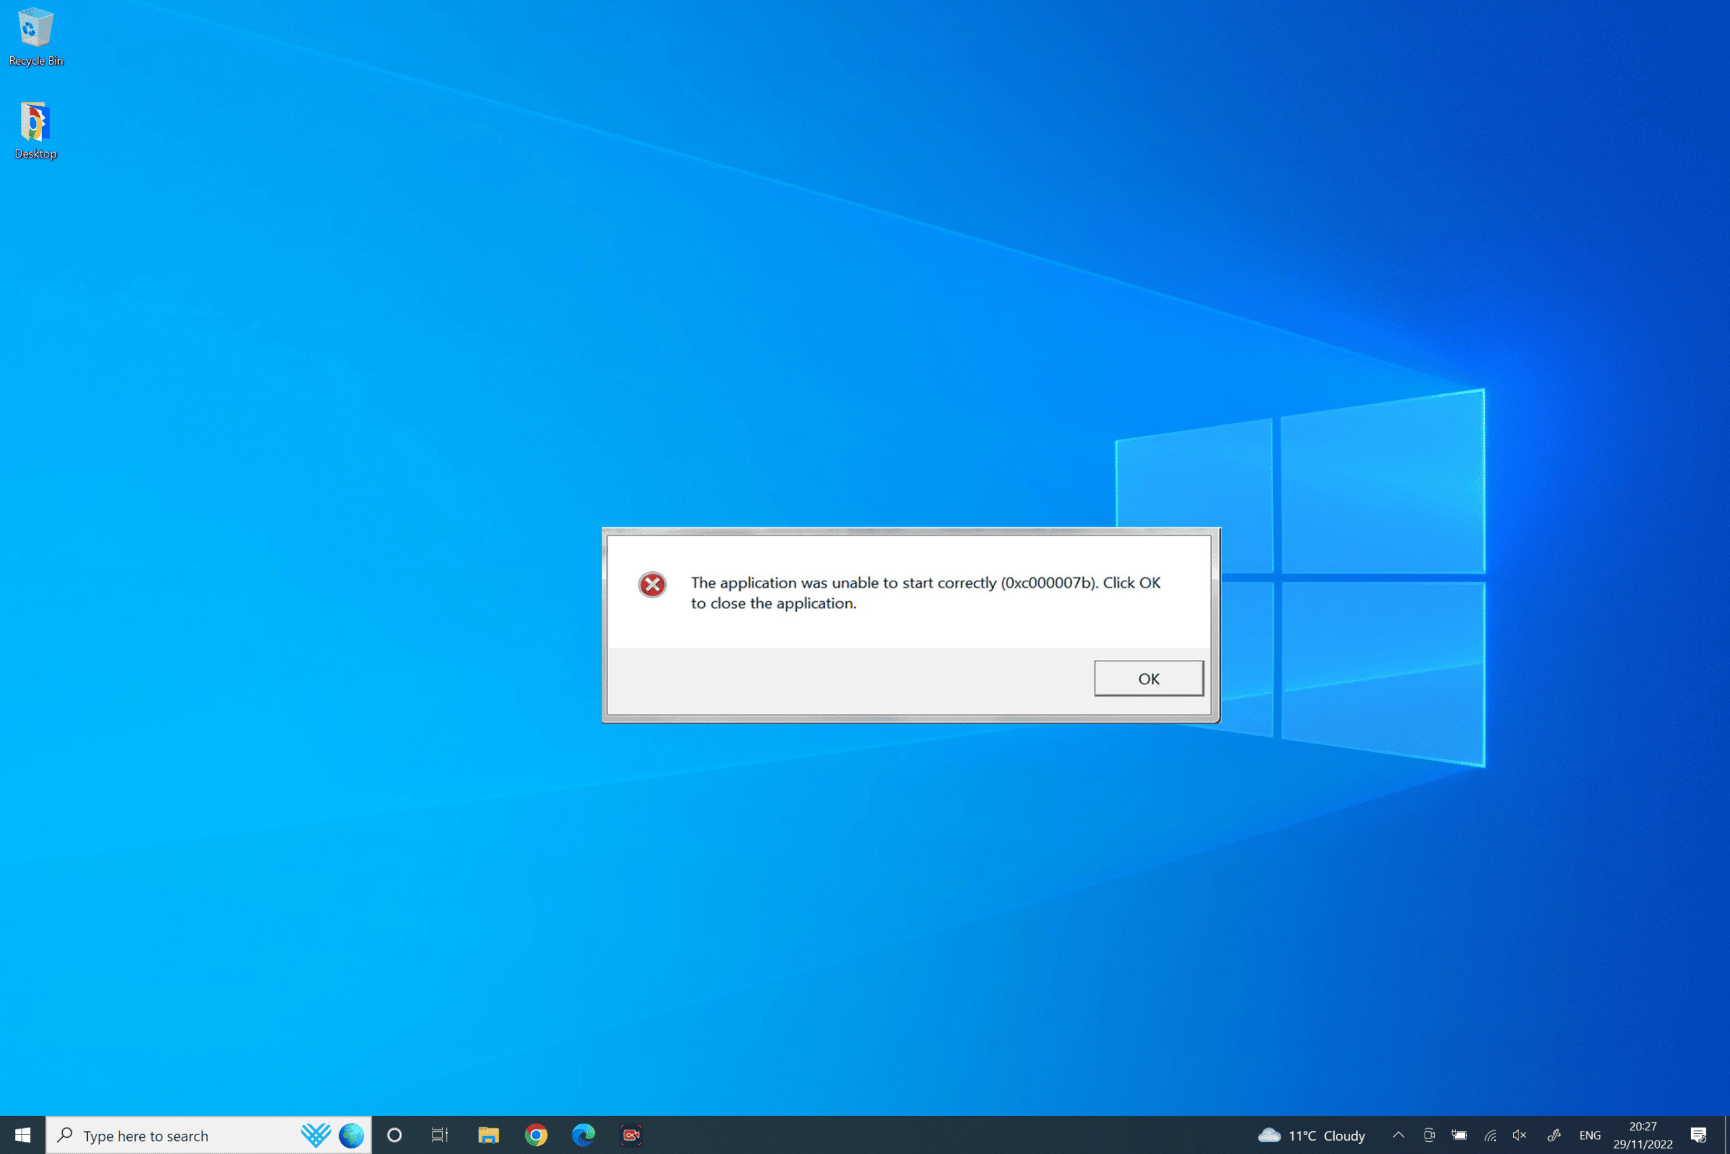
Task: Expand hidden system tray icons
Action: pyautogui.click(x=1398, y=1135)
